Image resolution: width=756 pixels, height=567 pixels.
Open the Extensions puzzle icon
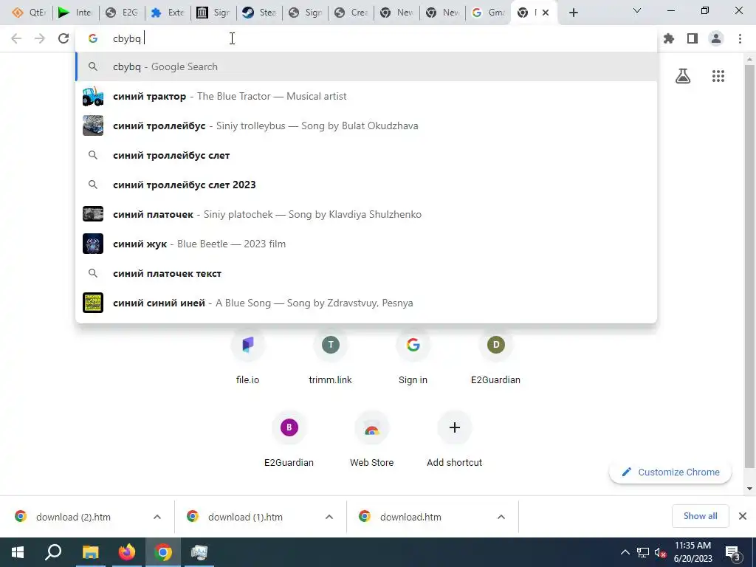click(669, 38)
